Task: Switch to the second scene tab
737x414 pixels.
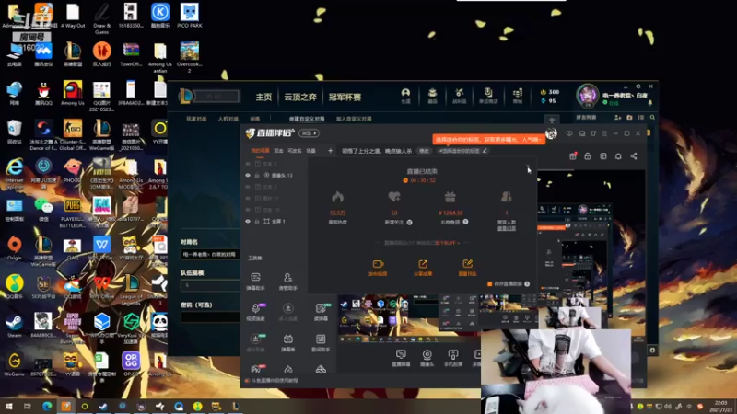Action: (278, 151)
